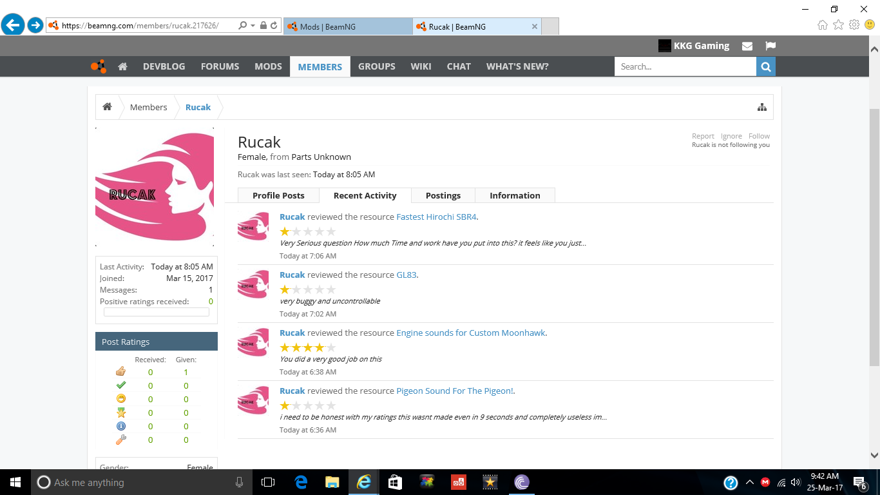Click the star medal Winner rating icon
The image size is (880, 495).
[x=120, y=412]
